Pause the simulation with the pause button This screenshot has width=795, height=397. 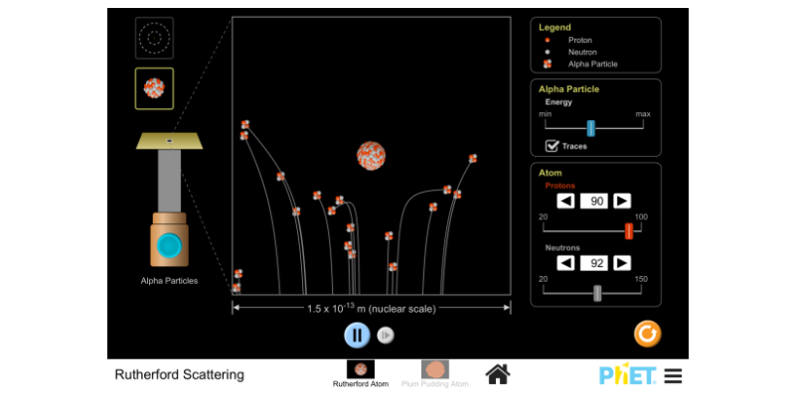[x=357, y=334]
